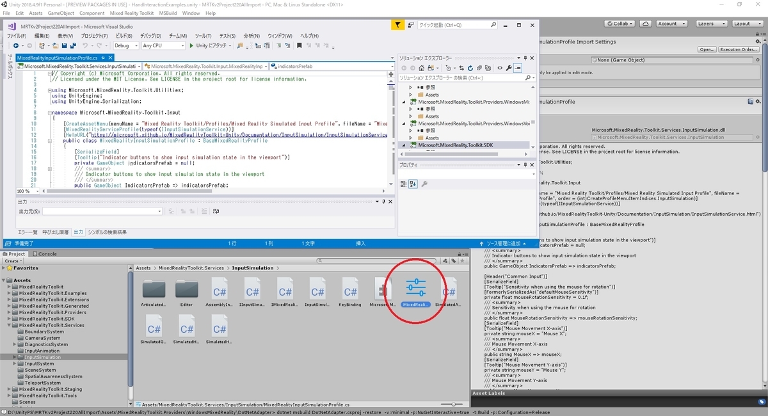Click the favorite star icon in Project search bar
The height and width of the screenshot is (416, 768).
(461, 261)
